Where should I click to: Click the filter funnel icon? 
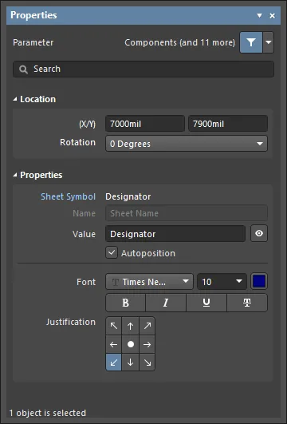[x=251, y=42]
